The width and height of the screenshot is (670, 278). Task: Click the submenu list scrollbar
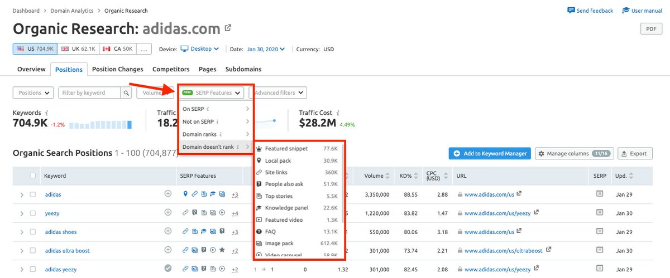pos(342,184)
